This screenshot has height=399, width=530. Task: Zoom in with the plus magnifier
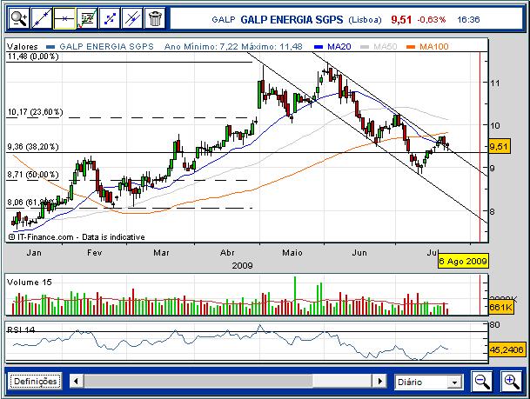[511, 382]
